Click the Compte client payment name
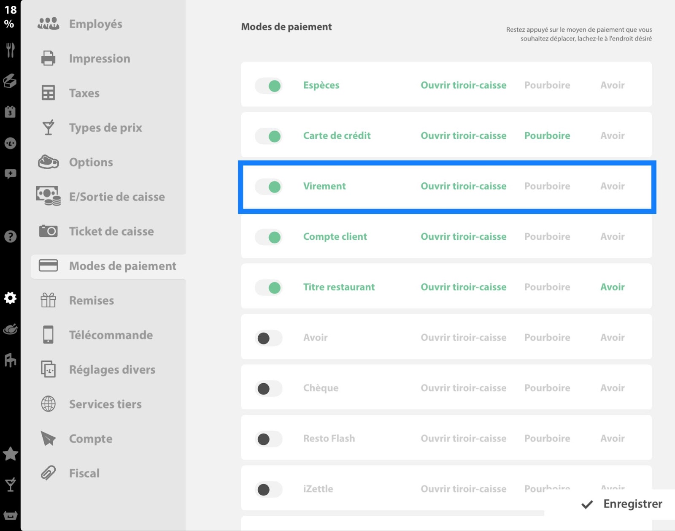This screenshot has height=531, width=675. [x=335, y=237]
